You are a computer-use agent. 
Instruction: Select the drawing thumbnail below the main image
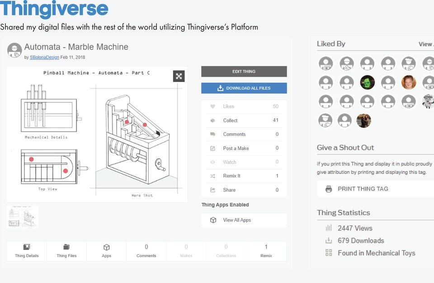(22, 217)
